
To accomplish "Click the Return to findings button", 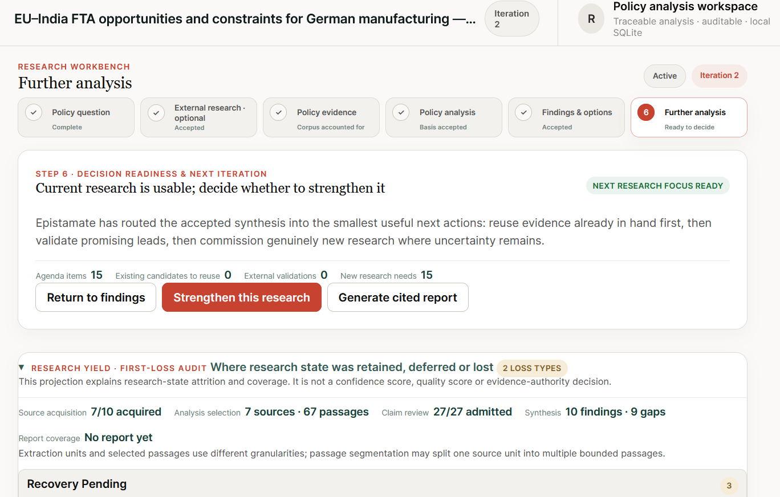I will tap(96, 298).
